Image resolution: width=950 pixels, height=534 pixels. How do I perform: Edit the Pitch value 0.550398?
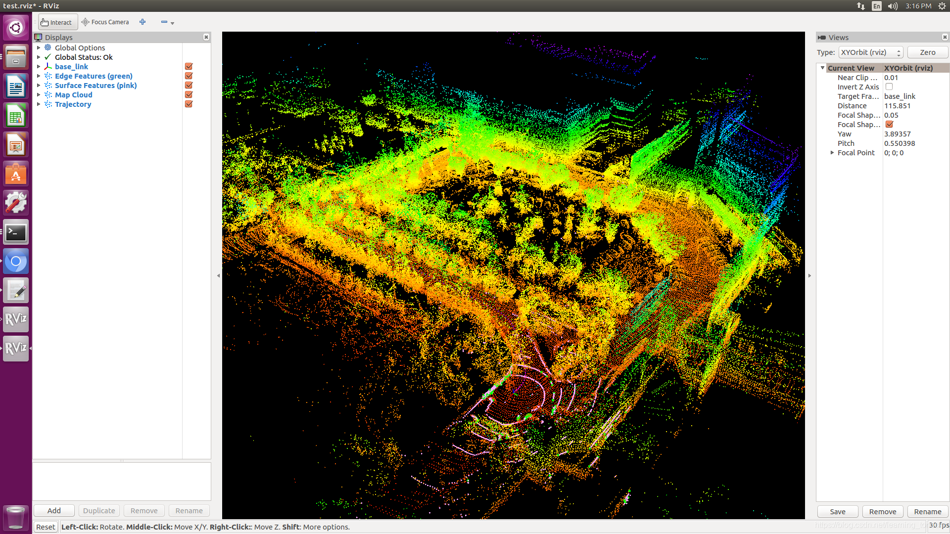(915, 143)
